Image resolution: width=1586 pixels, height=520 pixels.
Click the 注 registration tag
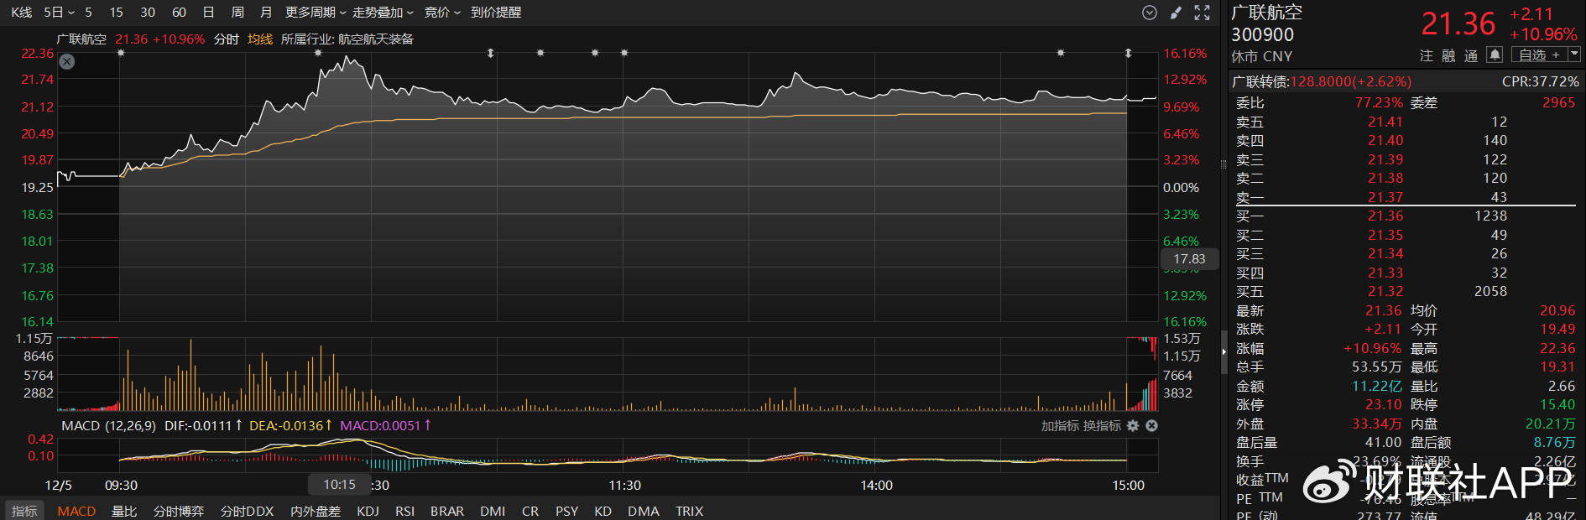1427,55
